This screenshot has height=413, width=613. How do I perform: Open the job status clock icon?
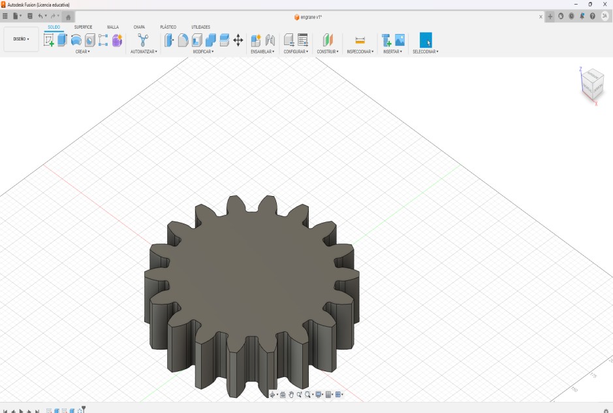point(572,16)
